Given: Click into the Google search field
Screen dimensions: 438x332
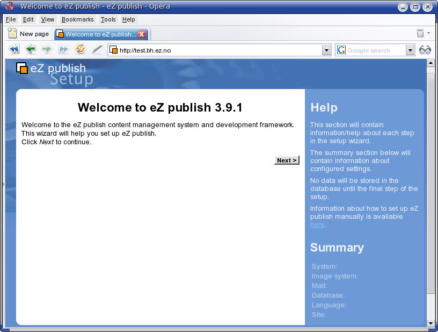Looking at the screenshot, I should [375, 50].
